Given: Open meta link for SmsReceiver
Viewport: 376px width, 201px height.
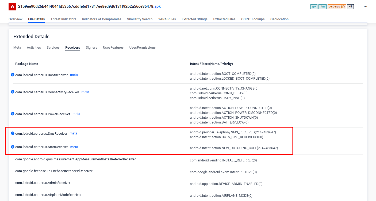Looking at the screenshot, I should 74,133.
